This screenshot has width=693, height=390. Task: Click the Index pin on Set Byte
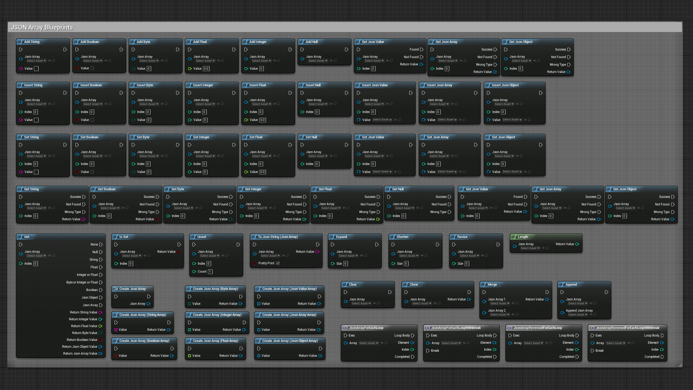tap(134, 164)
